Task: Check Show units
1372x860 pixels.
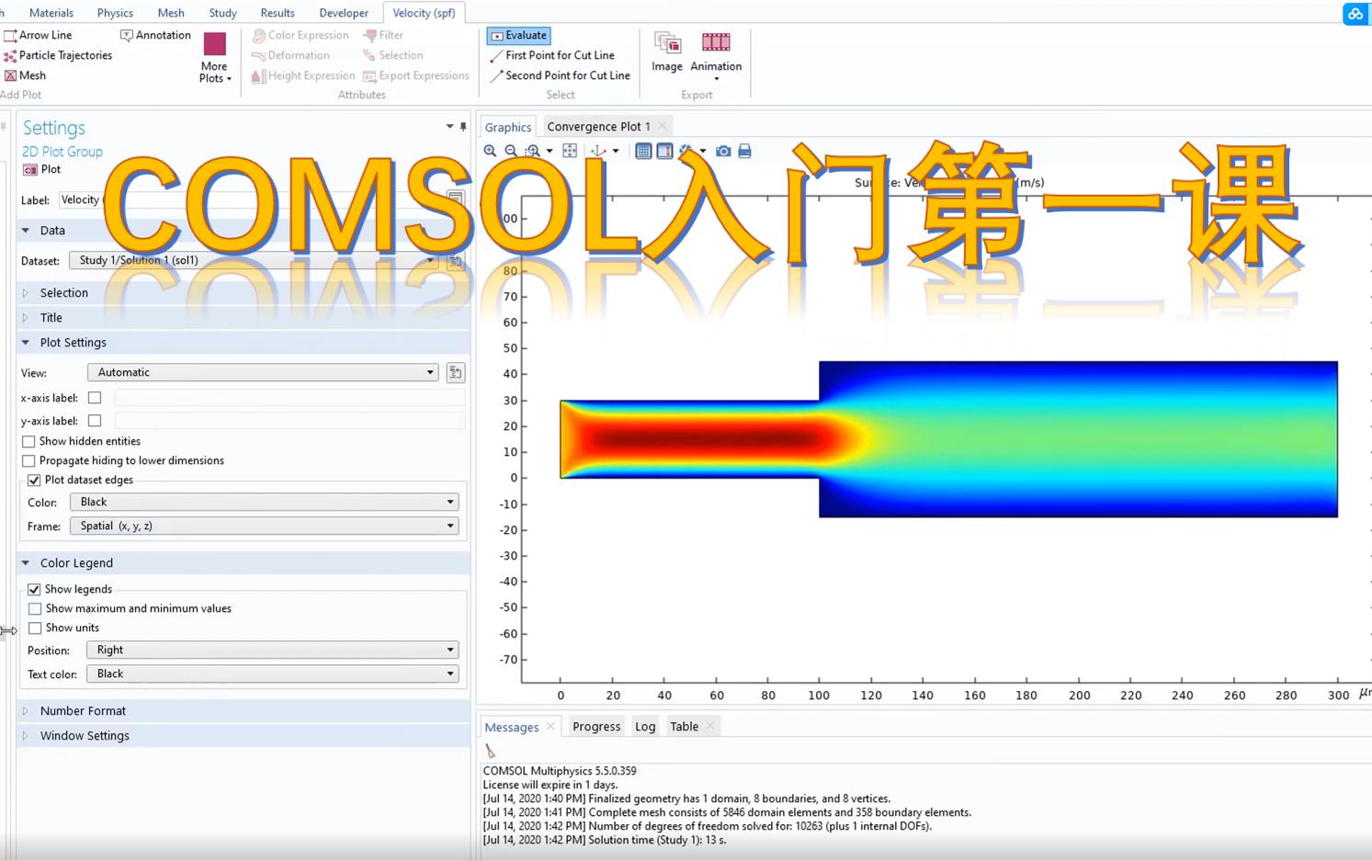Action: [x=35, y=628]
